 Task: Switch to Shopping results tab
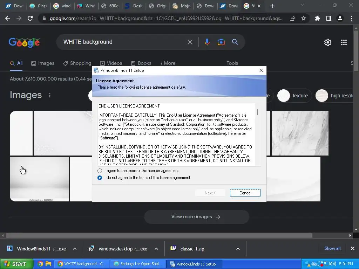coord(77,63)
